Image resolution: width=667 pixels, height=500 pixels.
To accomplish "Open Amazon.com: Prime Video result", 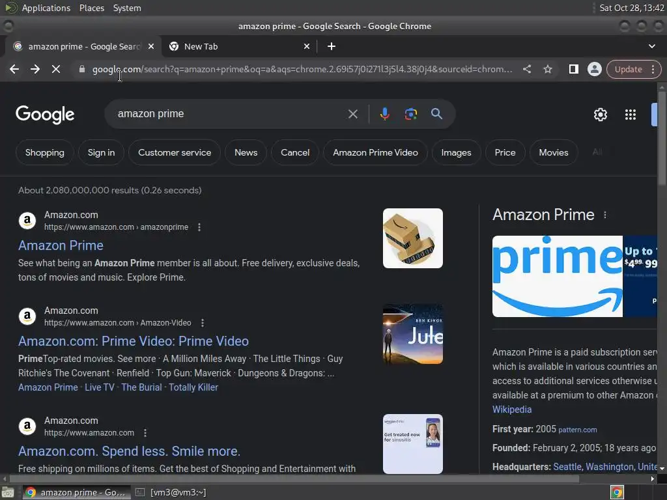I will tap(134, 341).
